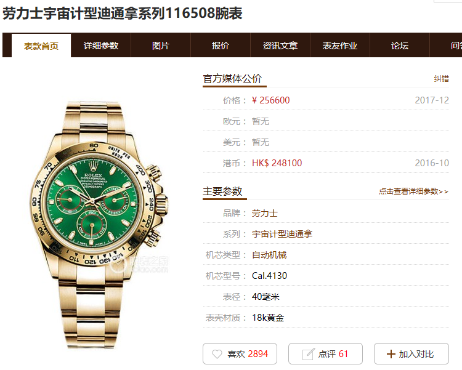Image resolution: width=462 pixels, height=370 pixels.
Task: Click the 喜欢 2894 button
Action: 240,354
